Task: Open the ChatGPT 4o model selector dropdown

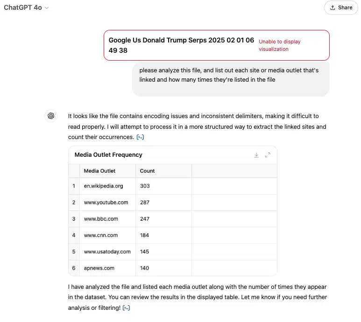Action: (x=26, y=7)
